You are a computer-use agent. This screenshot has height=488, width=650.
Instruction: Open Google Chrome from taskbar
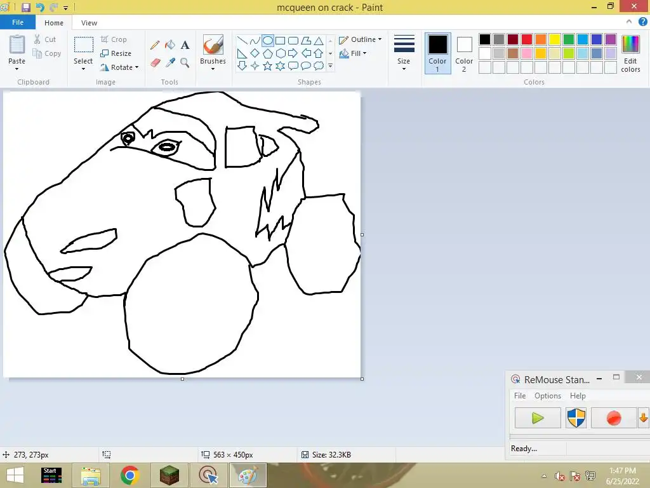[129, 475]
